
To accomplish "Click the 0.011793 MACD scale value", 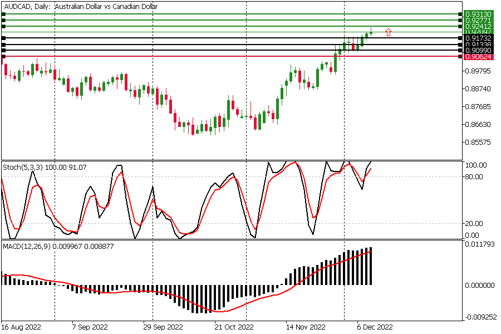I will [x=480, y=244].
